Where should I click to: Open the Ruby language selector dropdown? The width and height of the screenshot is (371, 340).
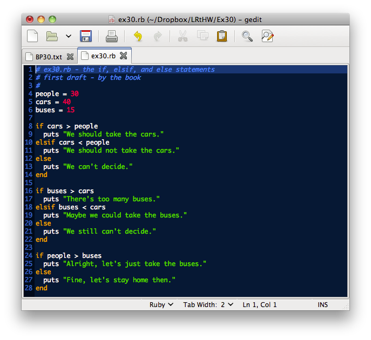coord(161,304)
